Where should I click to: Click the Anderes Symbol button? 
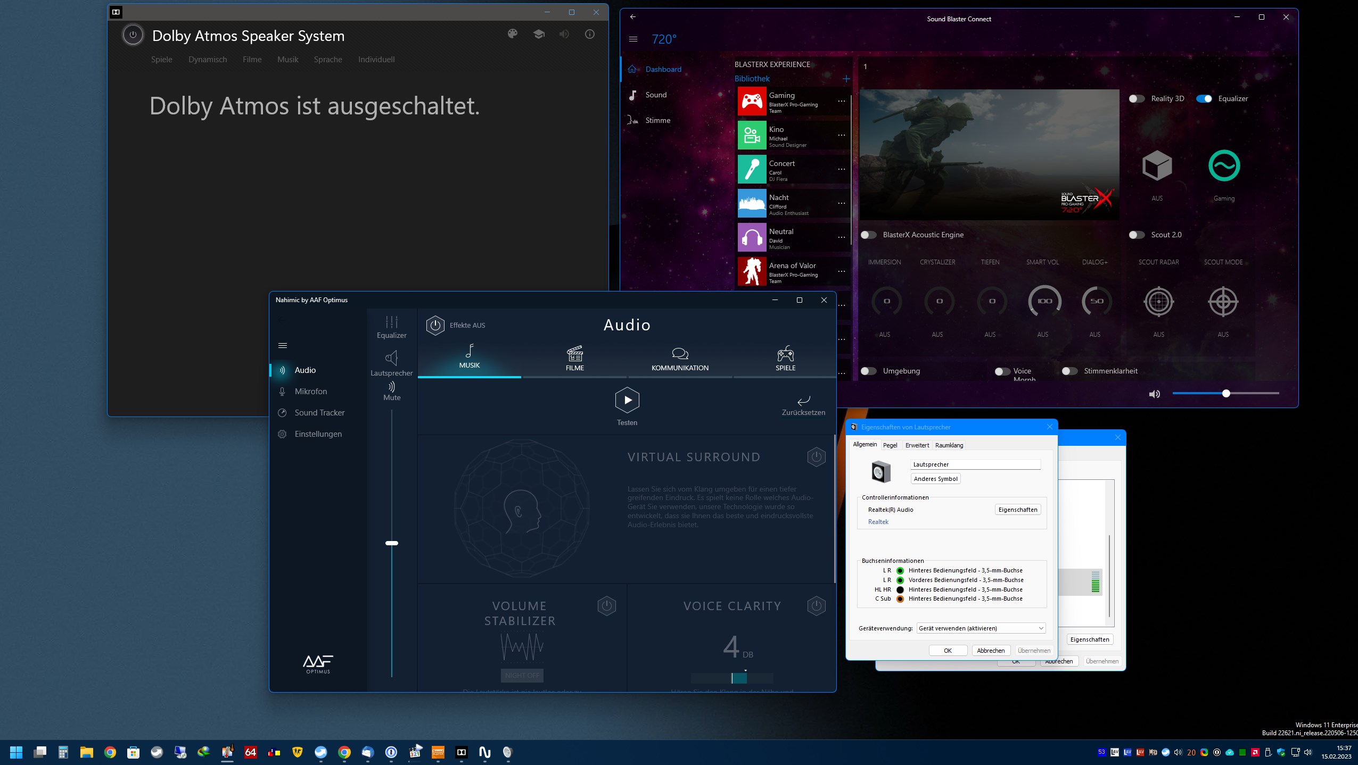pos(935,479)
